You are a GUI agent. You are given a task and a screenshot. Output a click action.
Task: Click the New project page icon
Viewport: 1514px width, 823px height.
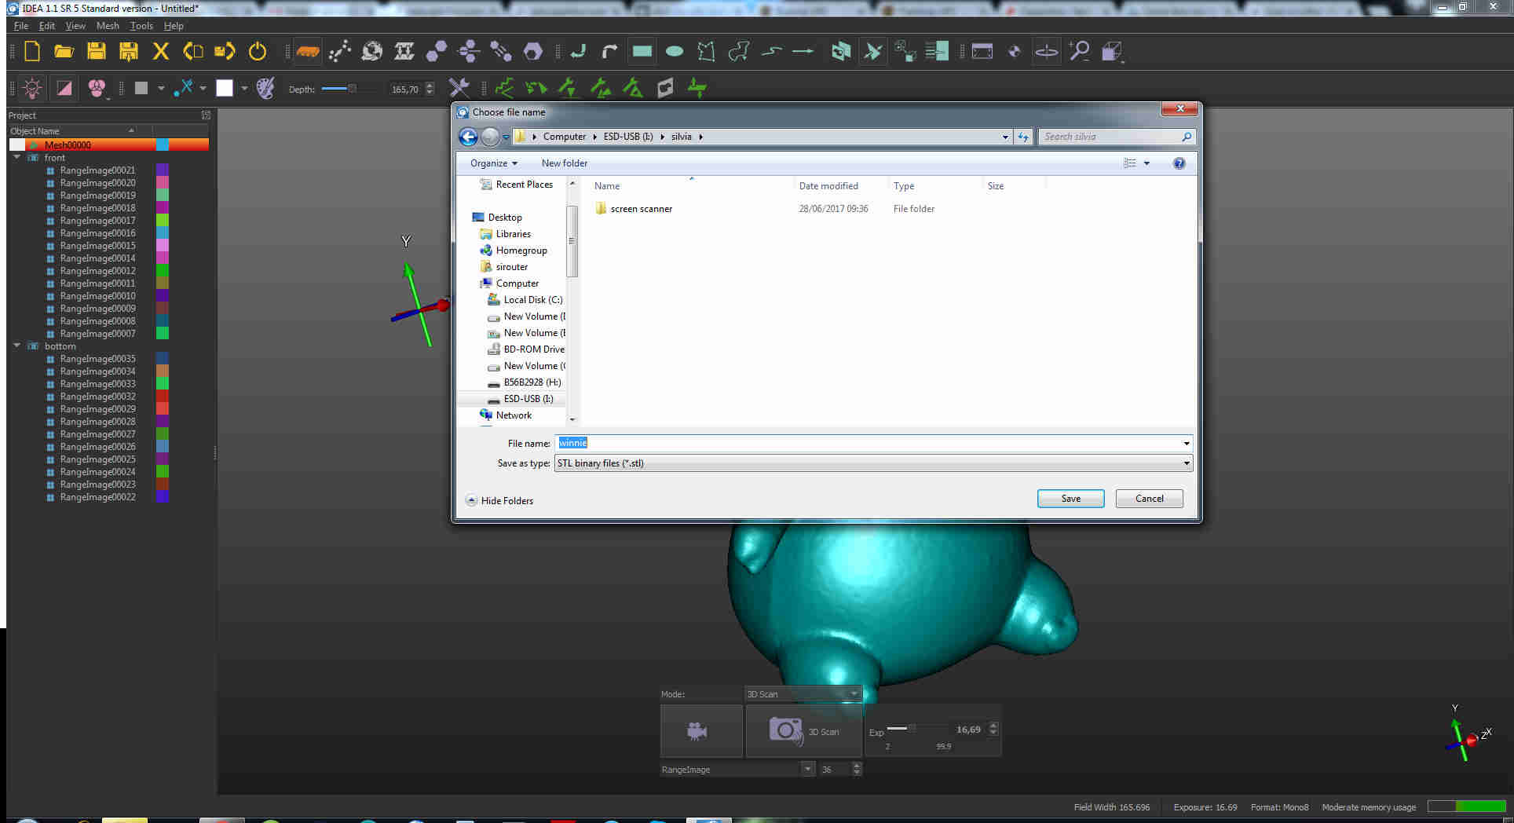[x=32, y=52]
